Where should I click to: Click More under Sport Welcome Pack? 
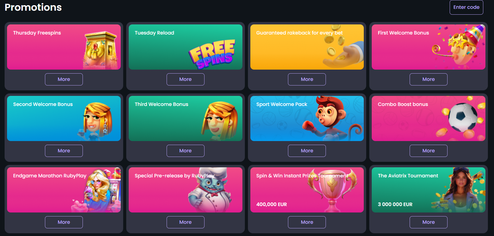(307, 151)
